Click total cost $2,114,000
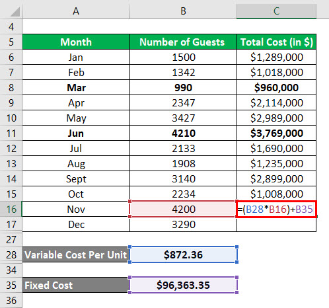The height and width of the screenshot is (308, 329). pos(276,102)
